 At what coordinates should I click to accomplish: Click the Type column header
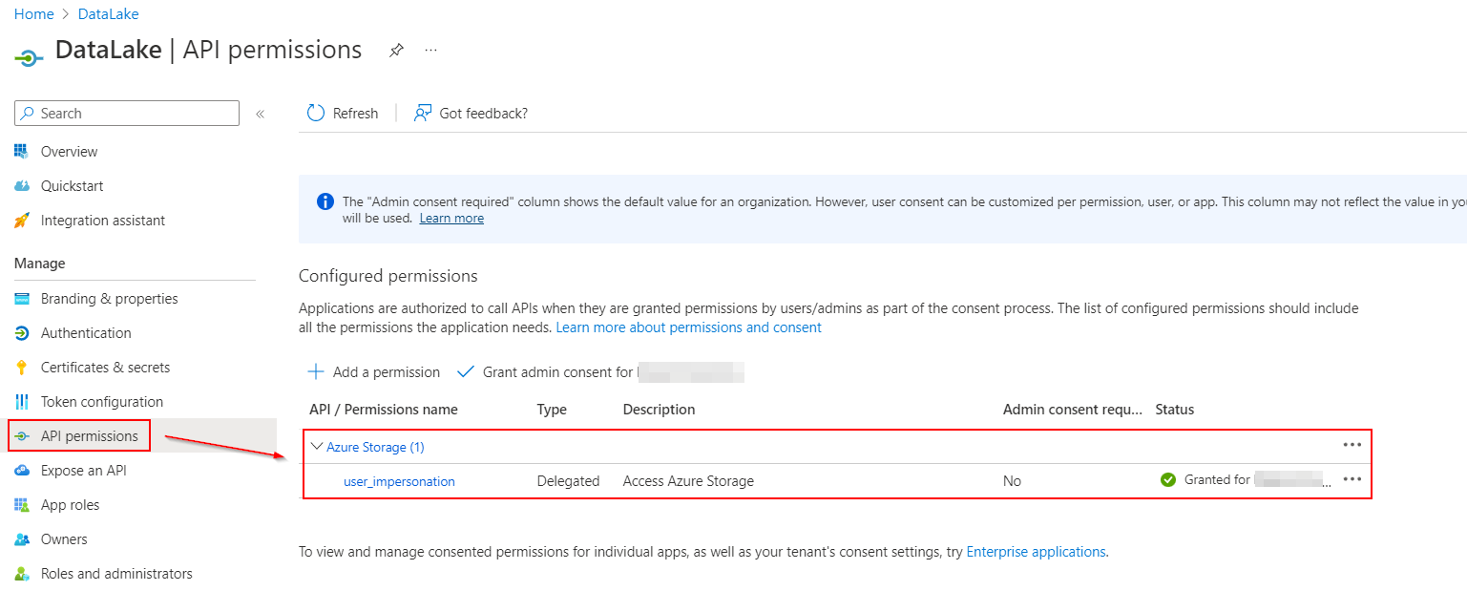pyautogui.click(x=552, y=410)
